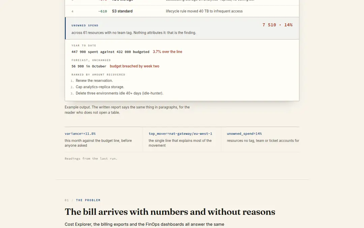Click the 'Example output.' caption text
The width and height of the screenshot is (364, 228).
pyautogui.click(x=127, y=110)
